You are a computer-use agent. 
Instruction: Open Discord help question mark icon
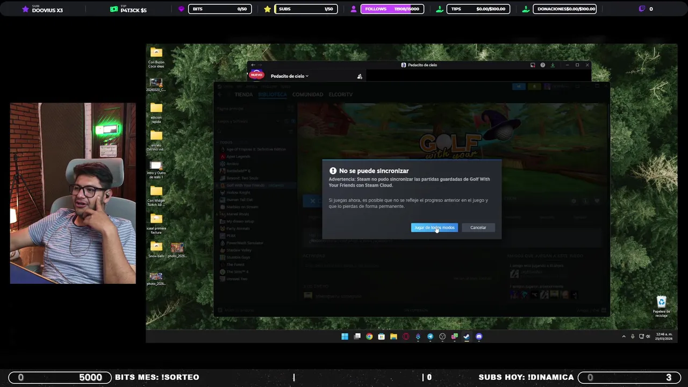[x=542, y=65]
